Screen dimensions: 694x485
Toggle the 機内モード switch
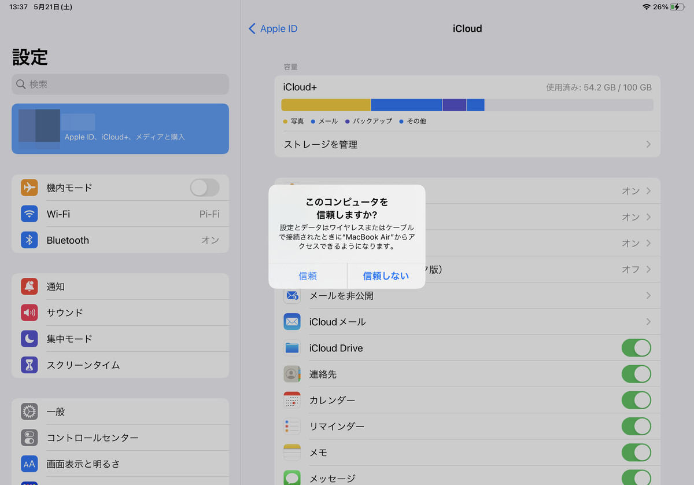click(x=205, y=188)
